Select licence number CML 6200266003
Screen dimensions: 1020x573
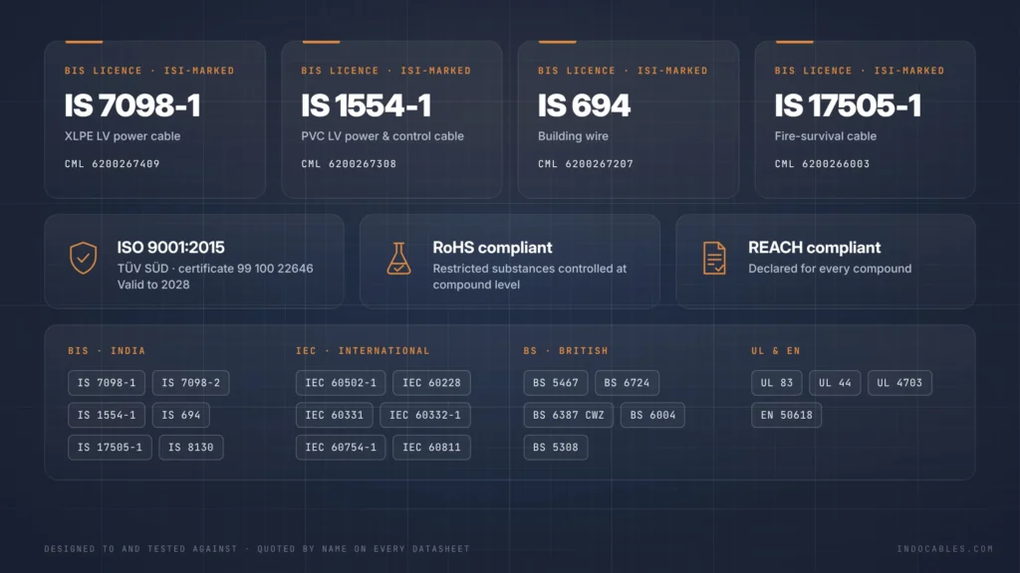tap(822, 164)
